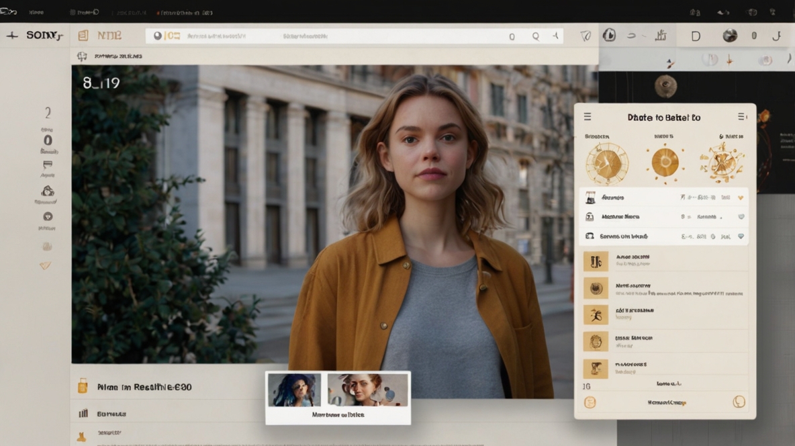Click the flag icon in left sidebar

click(48, 165)
